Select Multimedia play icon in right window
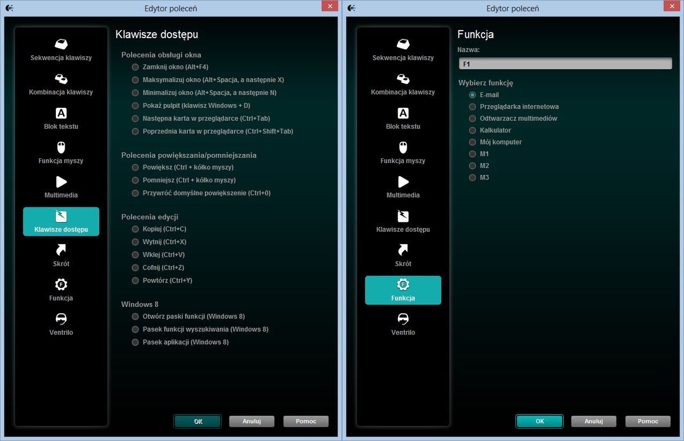 pos(403,182)
